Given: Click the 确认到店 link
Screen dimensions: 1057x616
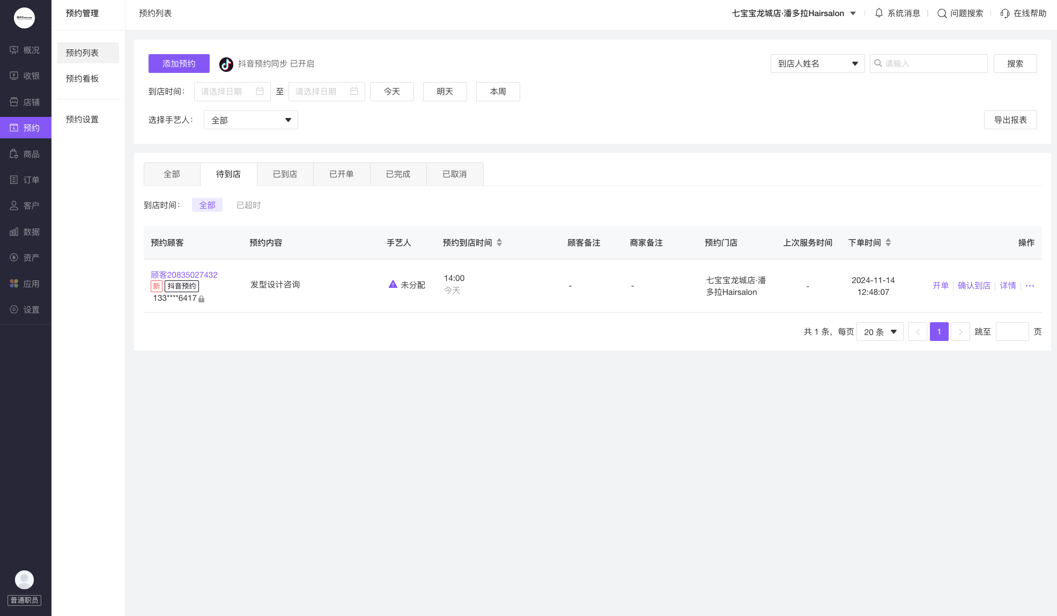Looking at the screenshot, I should (974, 286).
